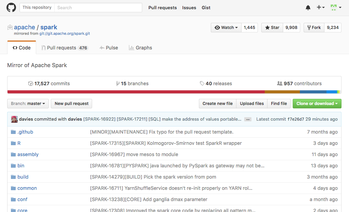
Task: Open latest commit f7e26d7 link
Action: point(296,119)
